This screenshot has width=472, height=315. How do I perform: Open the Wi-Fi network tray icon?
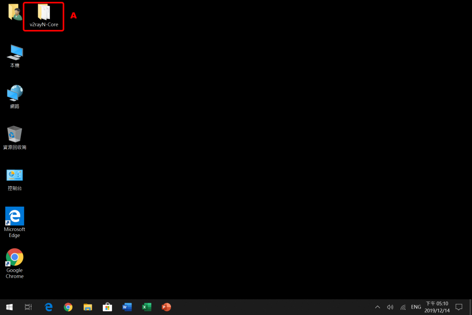coord(403,307)
